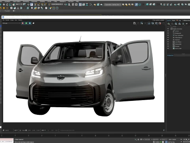Open the Options menu in frame buffer

[20, 20]
